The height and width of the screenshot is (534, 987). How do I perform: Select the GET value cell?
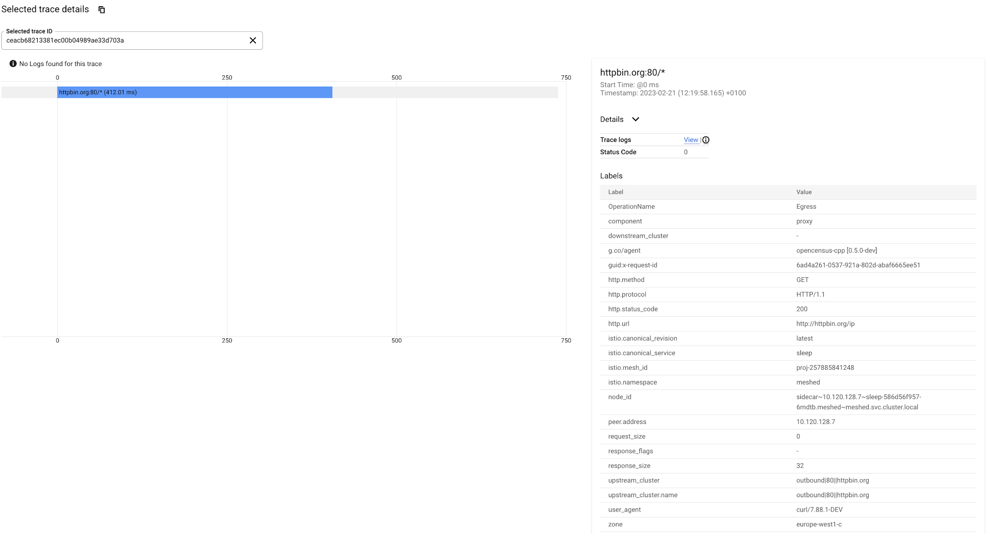[x=803, y=280]
